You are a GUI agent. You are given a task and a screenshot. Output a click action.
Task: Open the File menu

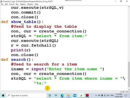(x=2, y=4)
